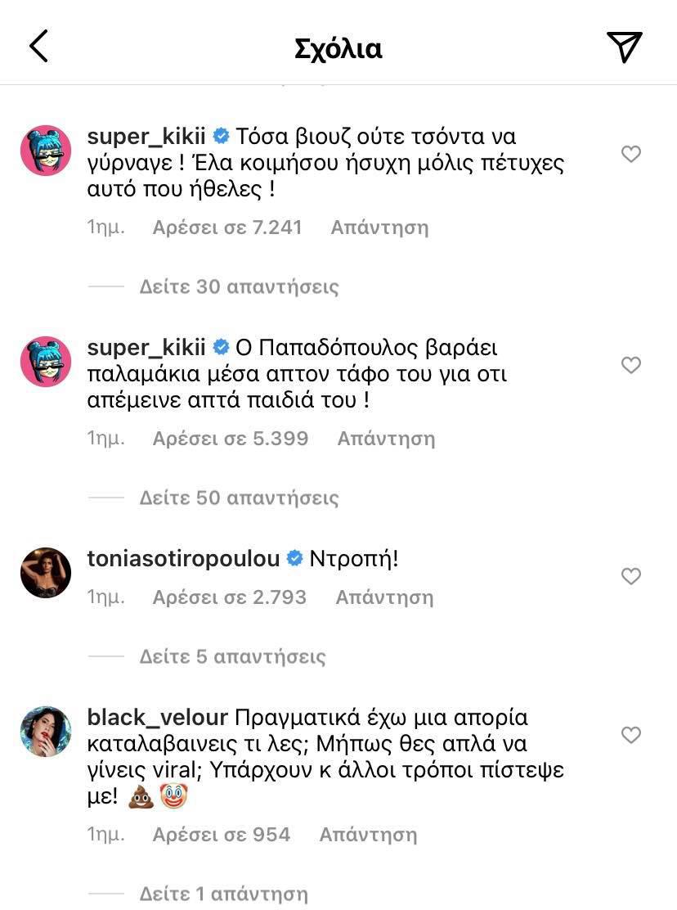677x910 pixels.
Task: Expand Δείτε 30 απαντήσεις replies
Action: tap(239, 286)
